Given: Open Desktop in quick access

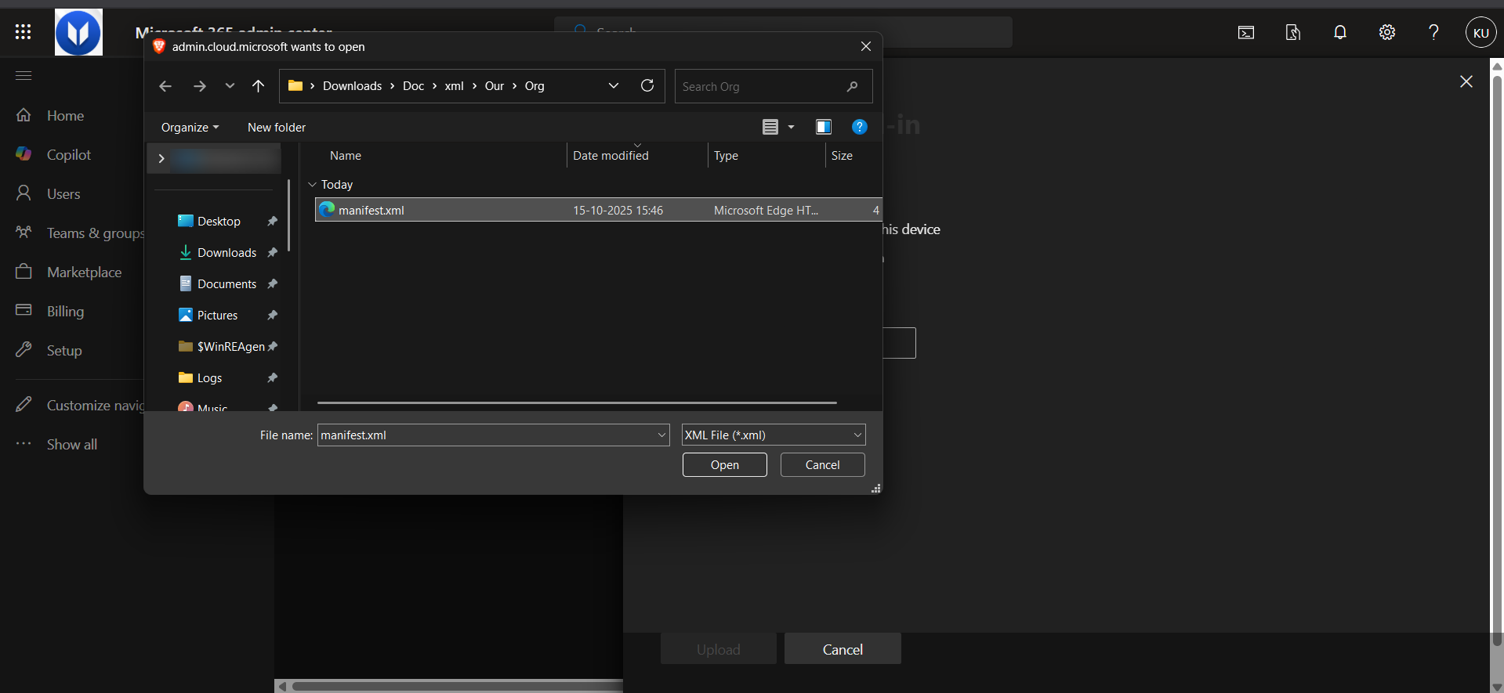Looking at the screenshot, I should pos(219,222).
